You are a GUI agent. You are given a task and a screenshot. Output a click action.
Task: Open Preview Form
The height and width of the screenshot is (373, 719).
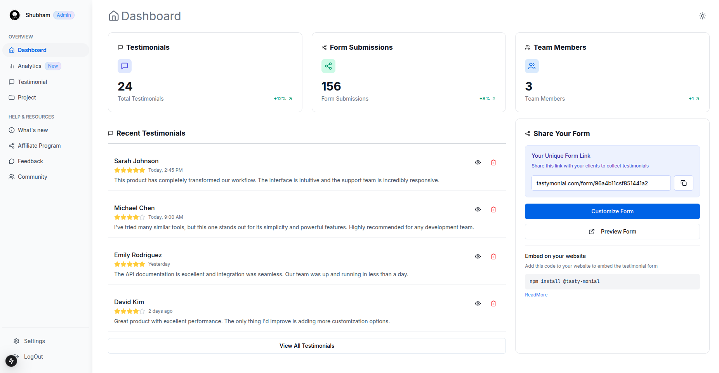(612, 232)
